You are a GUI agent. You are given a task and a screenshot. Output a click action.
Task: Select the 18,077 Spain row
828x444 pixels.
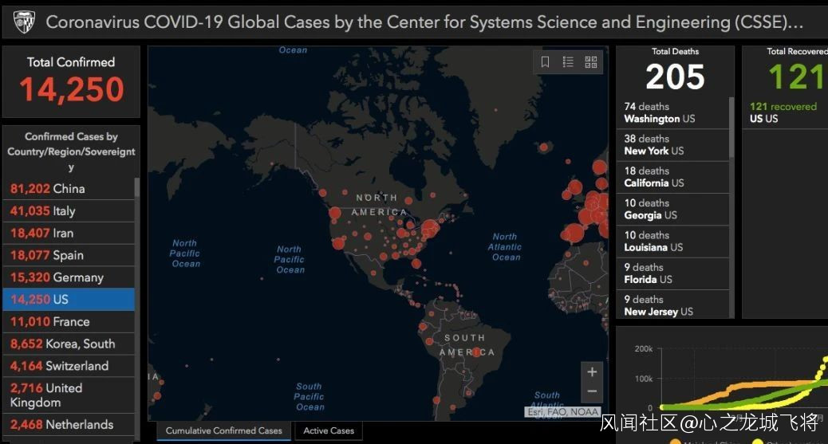69,255
